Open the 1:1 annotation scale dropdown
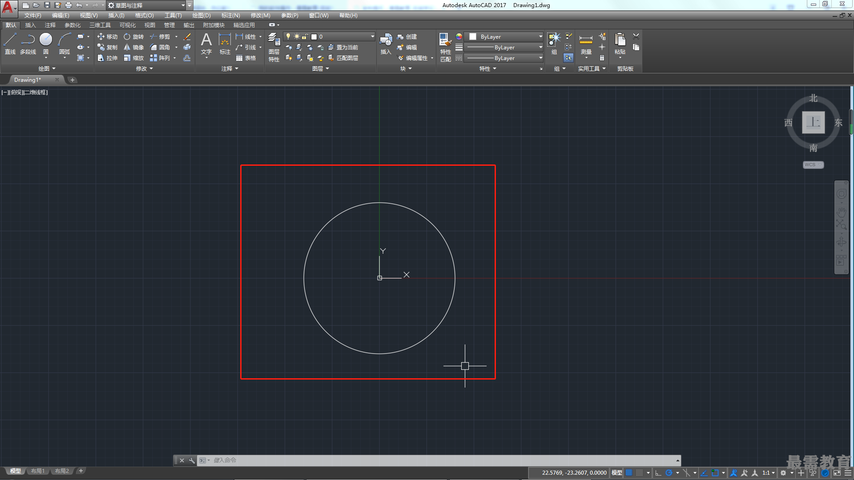 tap(769, 473)
